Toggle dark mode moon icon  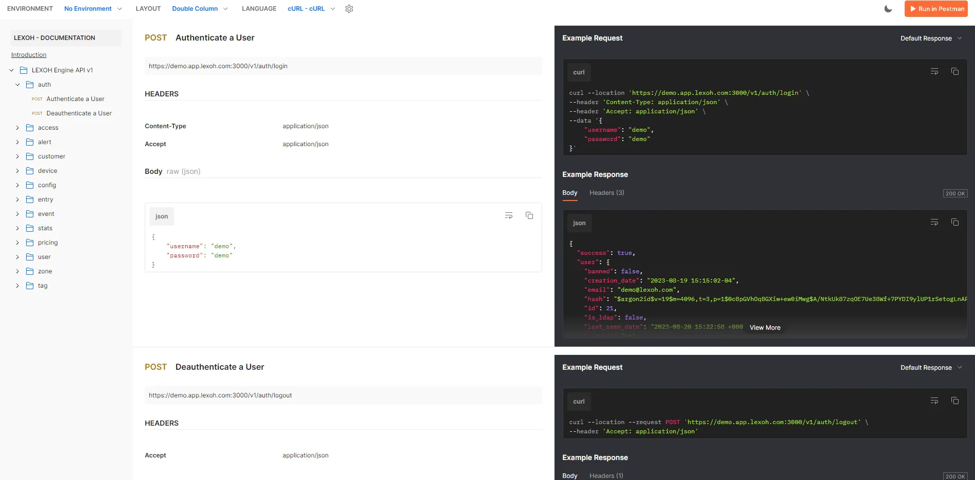pyautogui.click(x=888, y=9)
